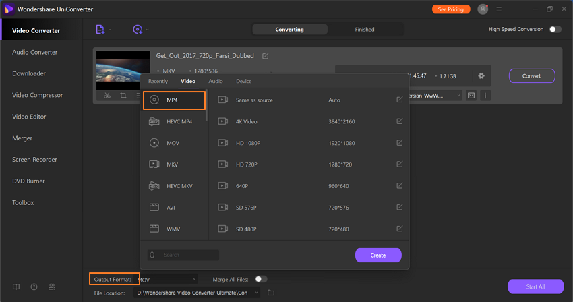Select the MKV format

pyautogui.click(x=174, y=164)
